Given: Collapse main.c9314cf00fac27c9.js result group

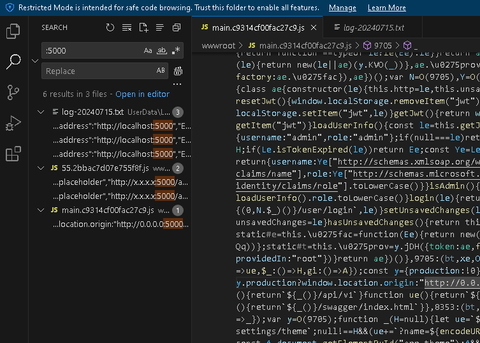Looking at the screenshot, I should 41,210.
